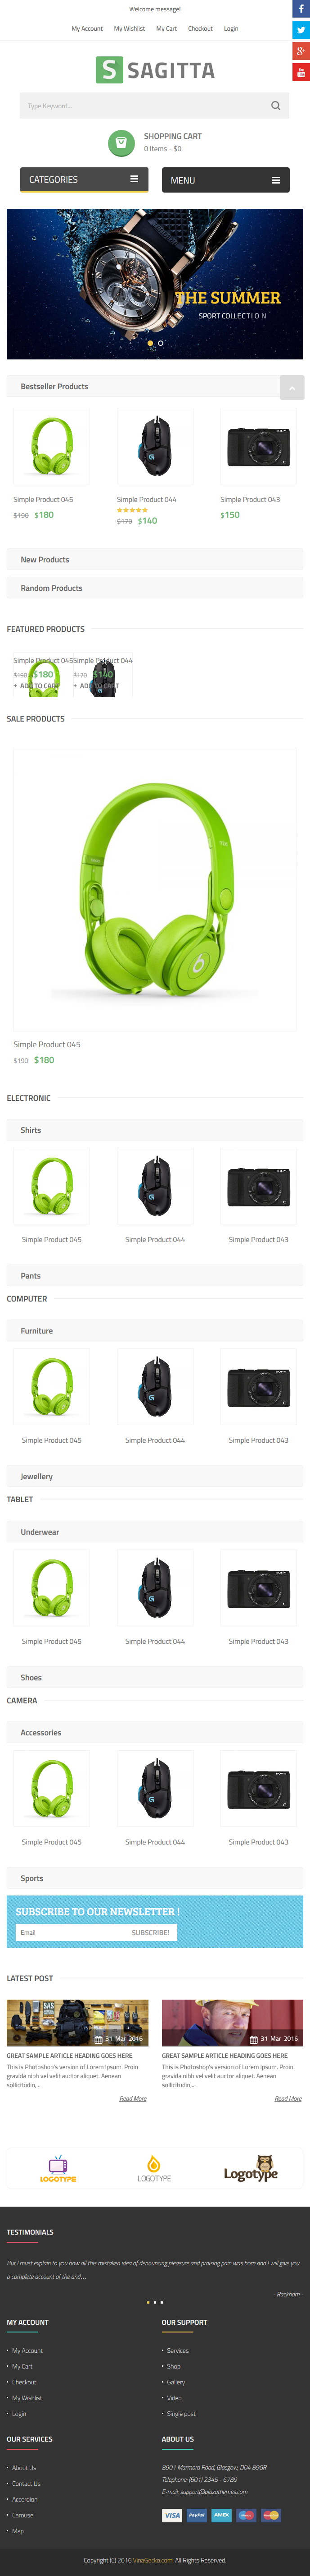This screenshot has height=2576, width=310.
Task: Click the Sagitta logo
Action: click(154, 70)
